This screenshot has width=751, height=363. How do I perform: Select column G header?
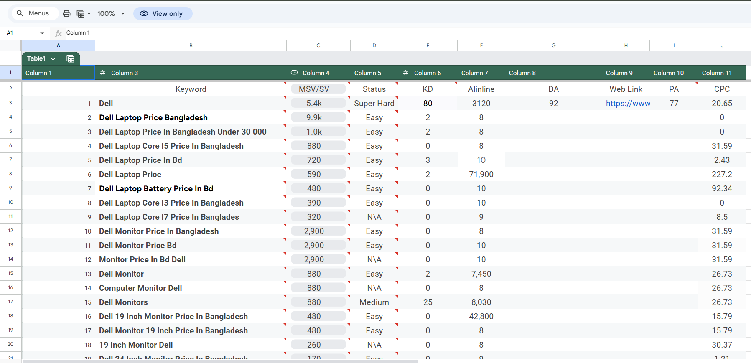point(554,46)
